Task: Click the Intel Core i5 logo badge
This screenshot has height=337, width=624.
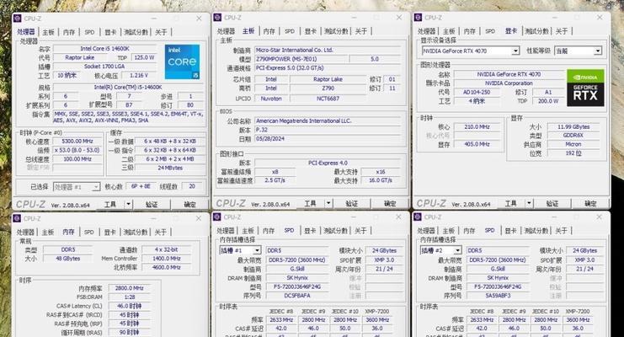Action: (x=182, y=62)
